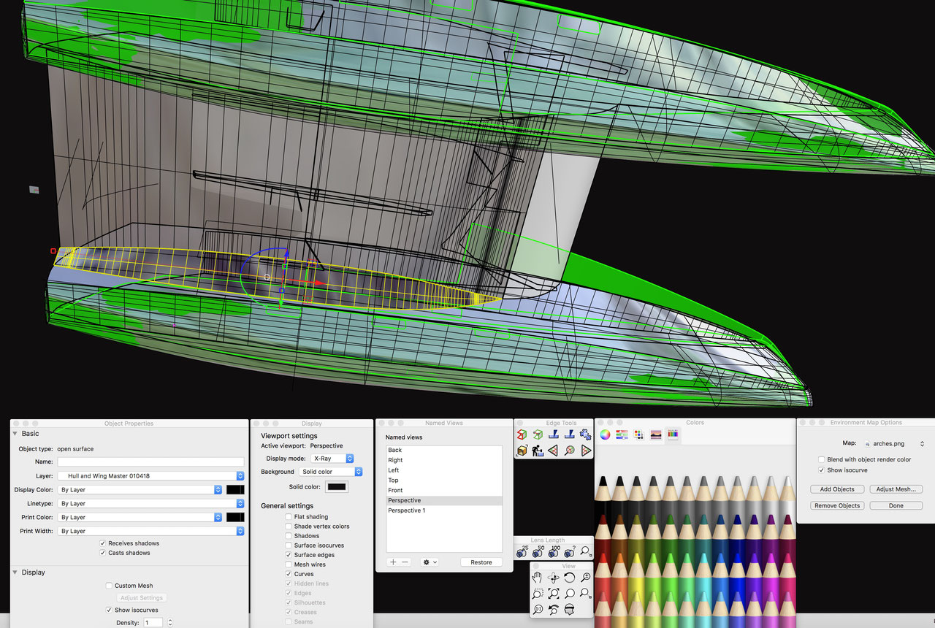Toggle Blend with object render color
This screenshot has width=935, height=628.
822,460
